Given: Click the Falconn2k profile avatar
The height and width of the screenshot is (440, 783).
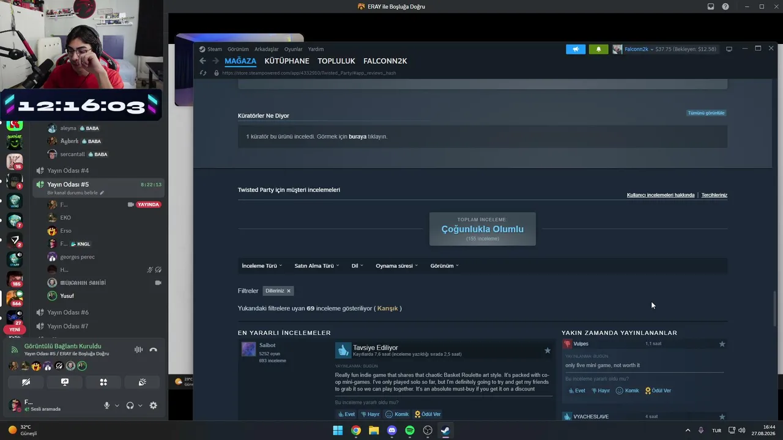Looking at the screenshot, I should (617, 50).
